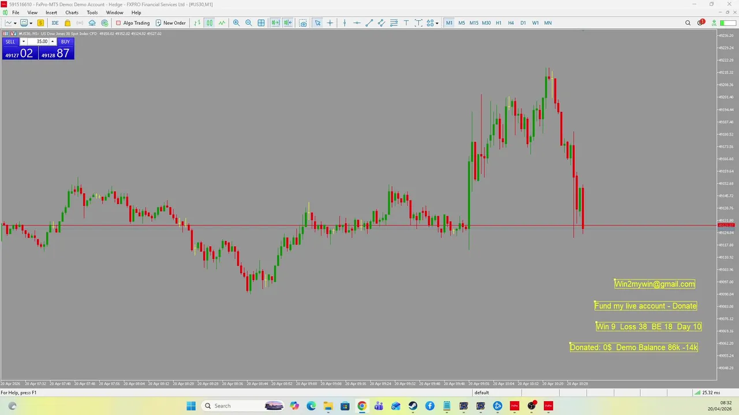
Task: Open Google Chrome from the taskbar
Action: pos(361,406)
